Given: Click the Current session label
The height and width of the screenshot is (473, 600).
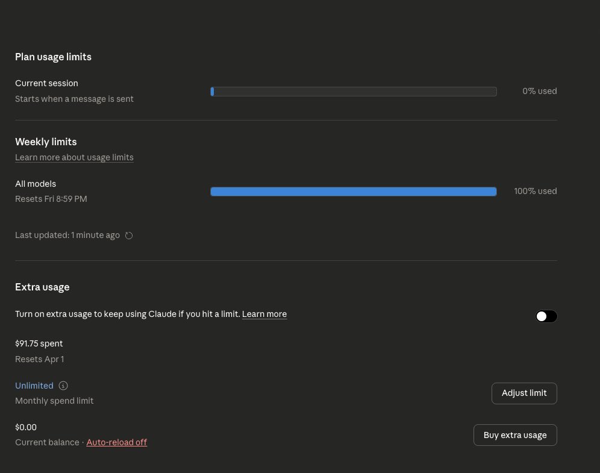Looking at the screenshot, I should coord(46,83).
